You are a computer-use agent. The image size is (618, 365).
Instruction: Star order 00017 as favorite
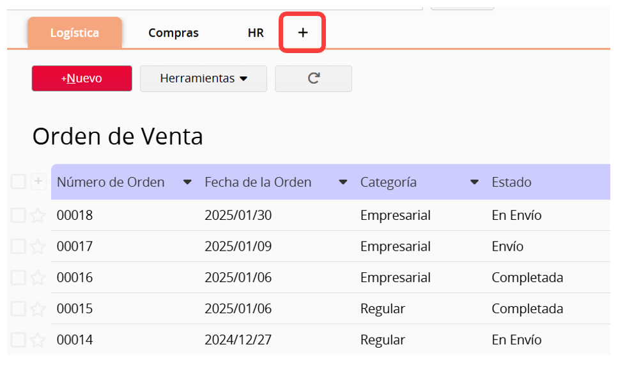tap(38, 247)
